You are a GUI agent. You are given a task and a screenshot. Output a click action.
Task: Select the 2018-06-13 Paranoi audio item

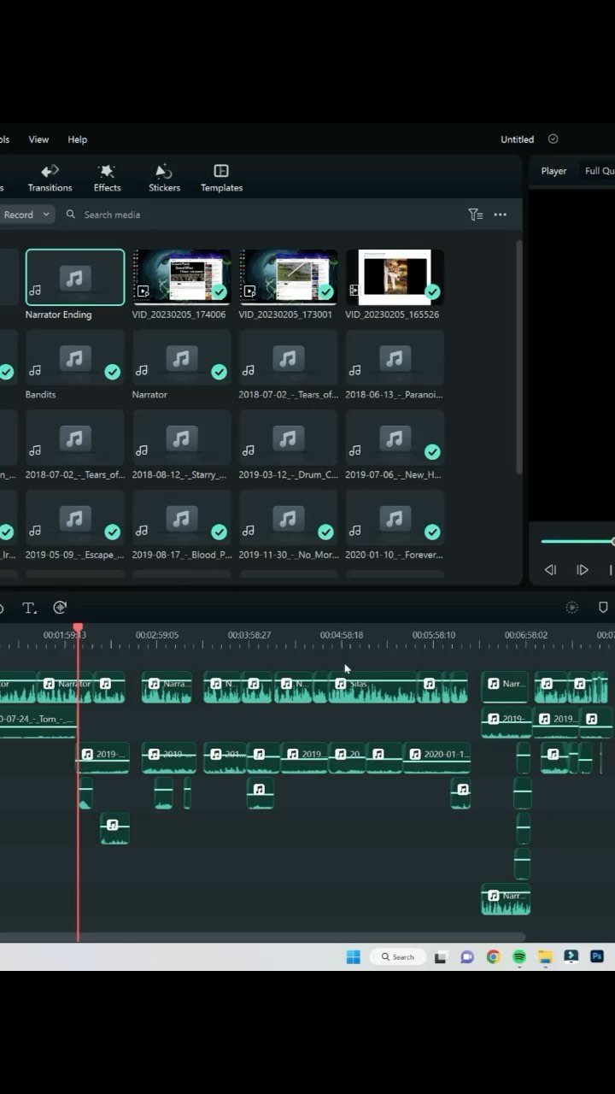point(395,357)
